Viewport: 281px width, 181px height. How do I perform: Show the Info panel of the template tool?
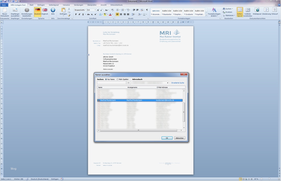[53, 12]
